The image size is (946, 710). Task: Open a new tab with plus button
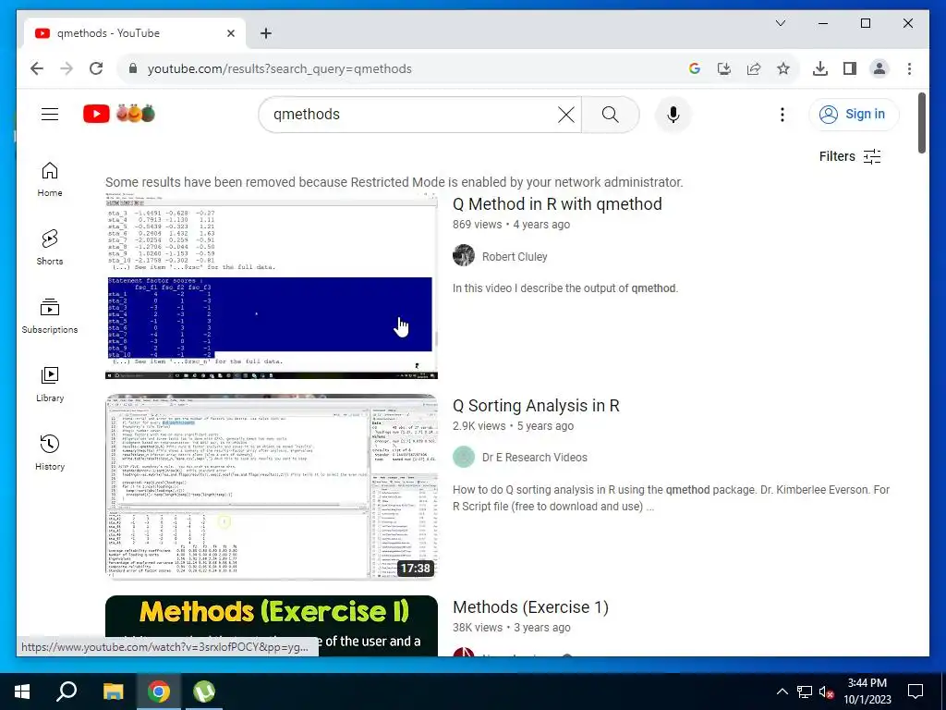pos(266,33)
